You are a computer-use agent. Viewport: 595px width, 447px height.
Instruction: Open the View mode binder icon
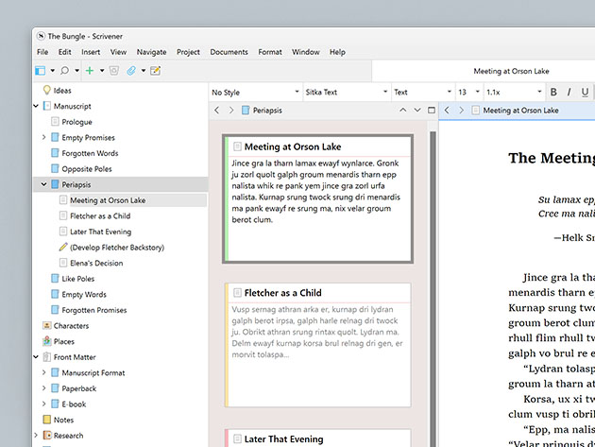point(41,71)
